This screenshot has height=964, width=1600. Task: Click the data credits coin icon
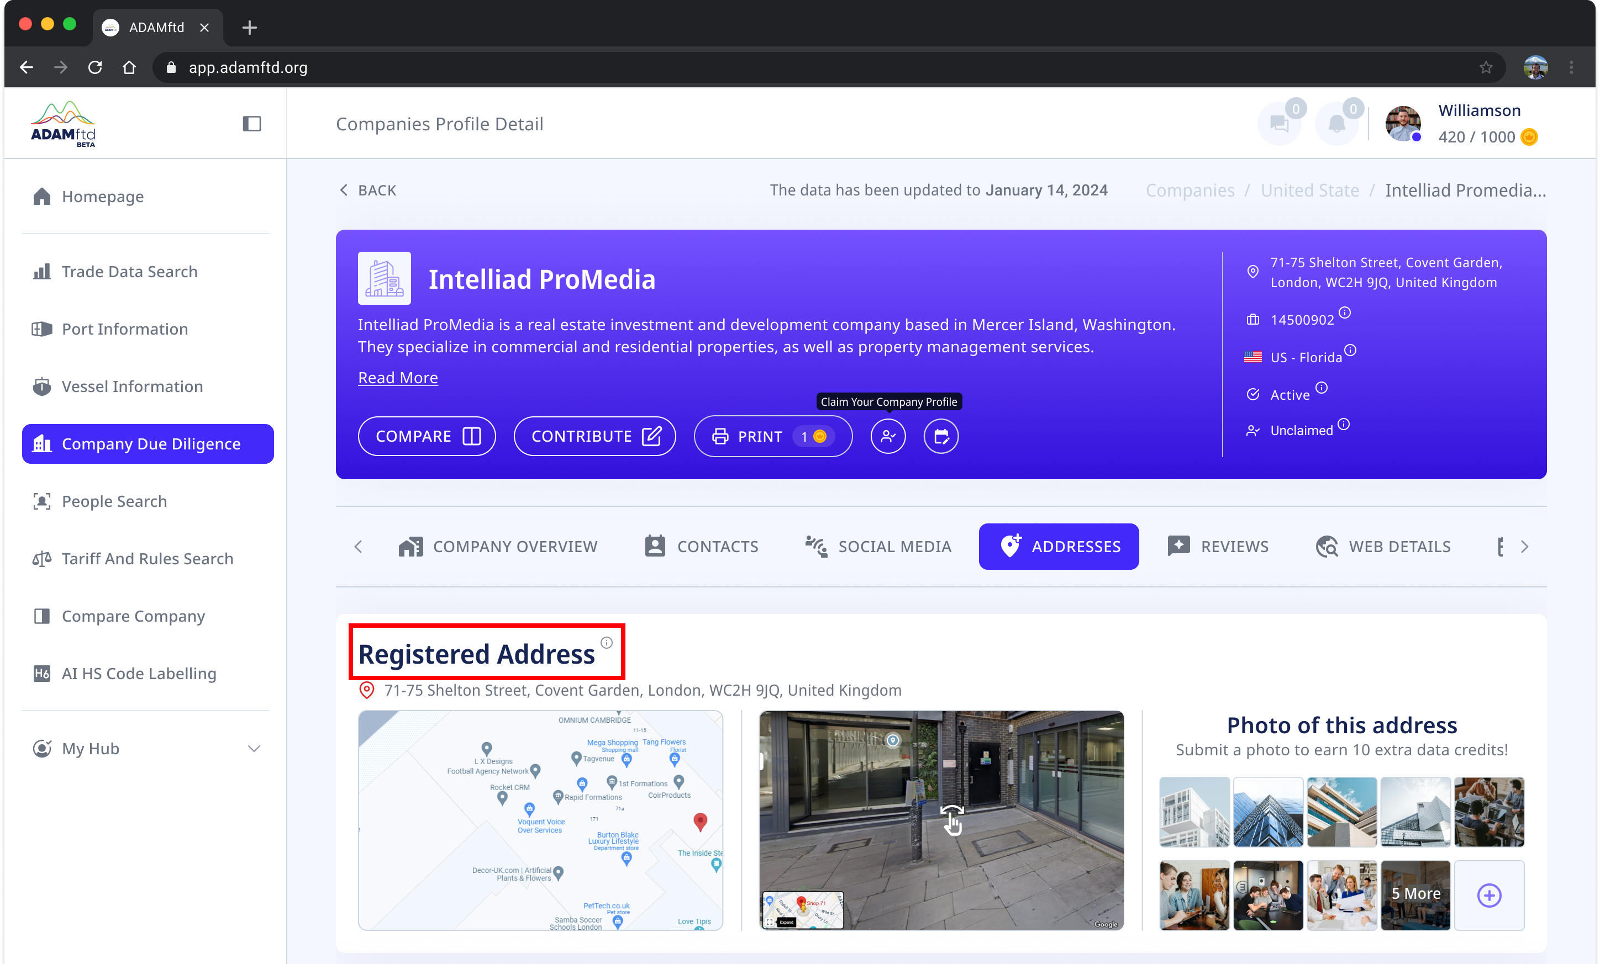click(1529, 137)
